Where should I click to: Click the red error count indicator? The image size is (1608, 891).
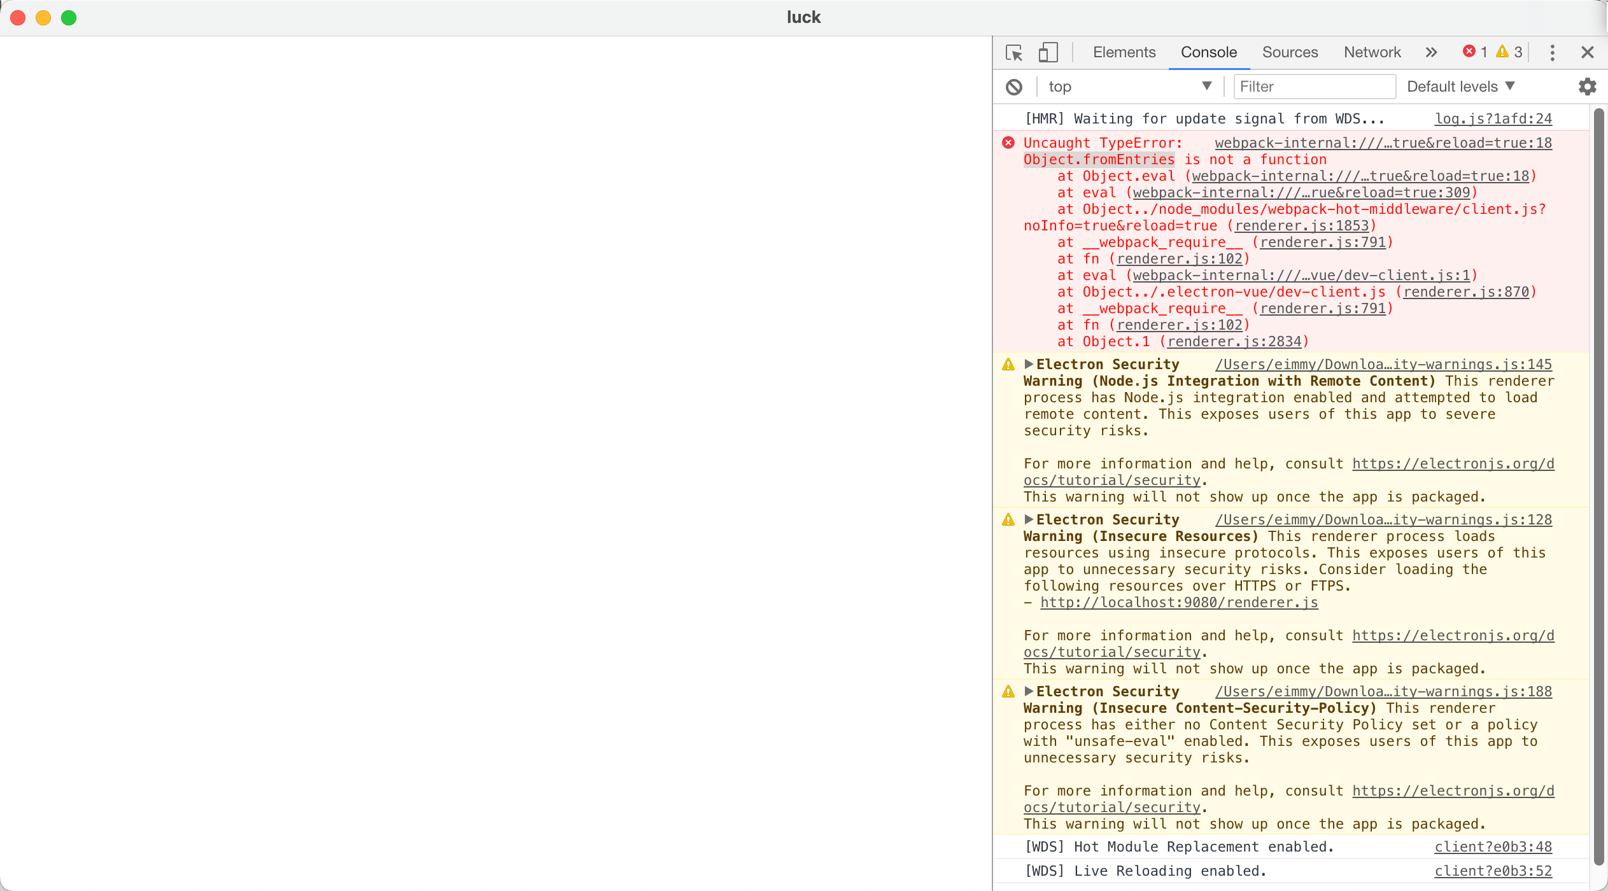pyautogui.click(x=1474, y=52)
